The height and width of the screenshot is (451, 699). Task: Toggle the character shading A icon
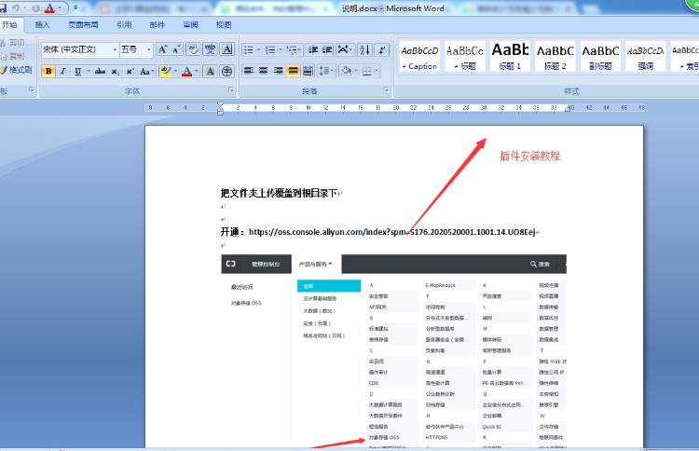[x=210, y=72]
